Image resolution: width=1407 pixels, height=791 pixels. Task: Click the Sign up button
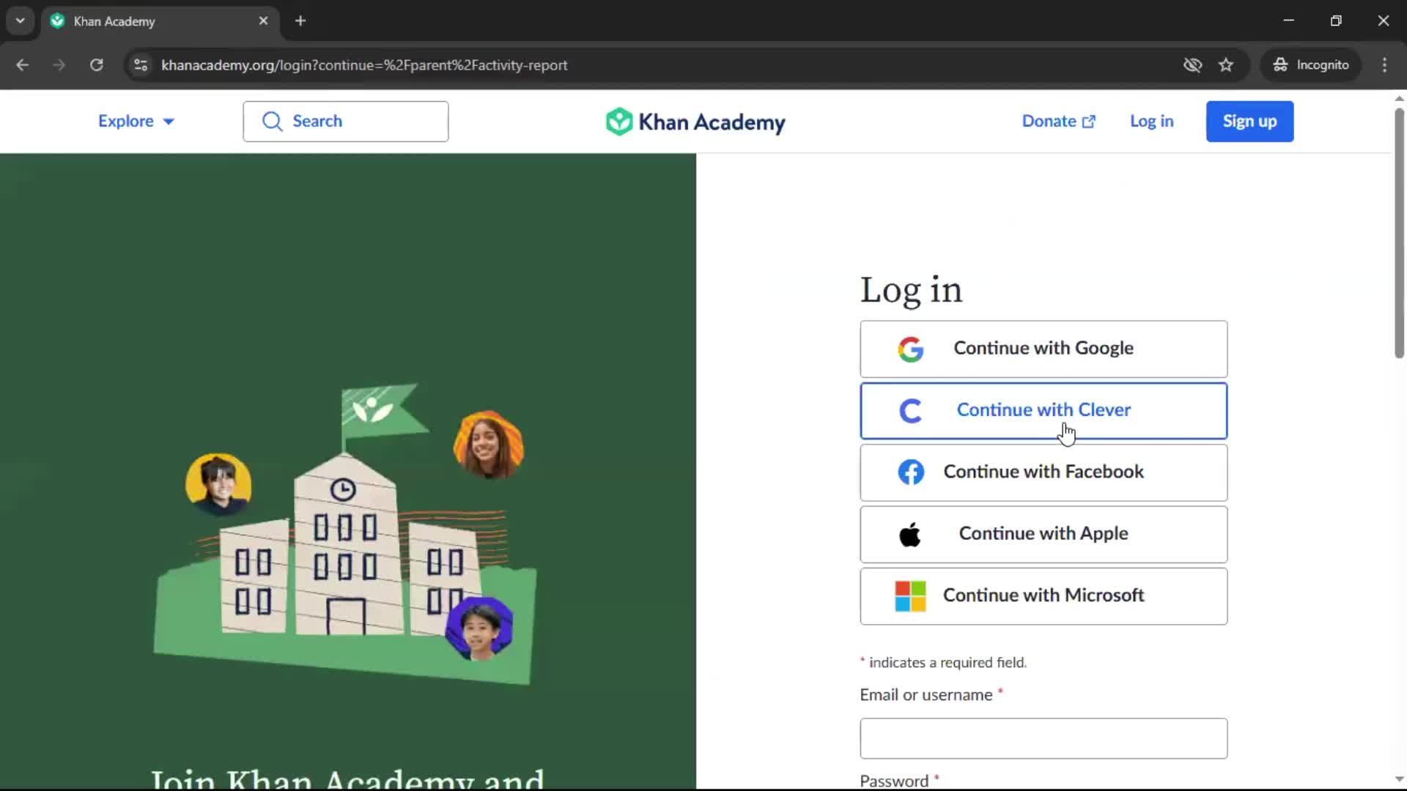1249,122
